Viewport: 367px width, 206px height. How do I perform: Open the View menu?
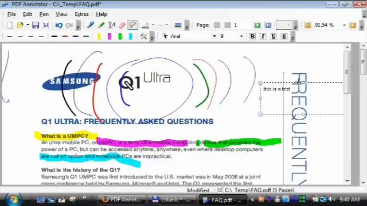tap(61, 14)
